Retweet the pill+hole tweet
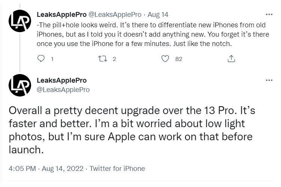 (102, 59)
